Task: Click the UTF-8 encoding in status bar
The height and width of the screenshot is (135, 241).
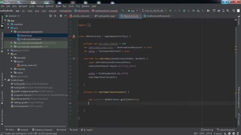Action: pos(209,133)
